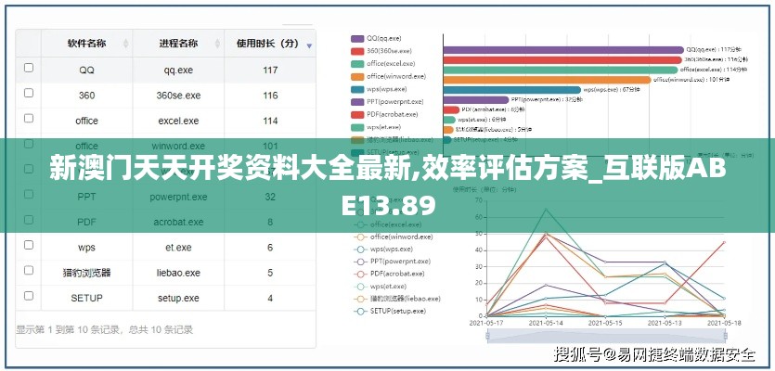Click the middle of the data zoom bar
Screen dimensions: 775x371
(x=606, y=337)
